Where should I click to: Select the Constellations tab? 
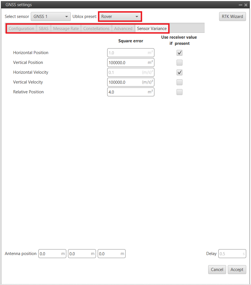(x=96, y=29)
